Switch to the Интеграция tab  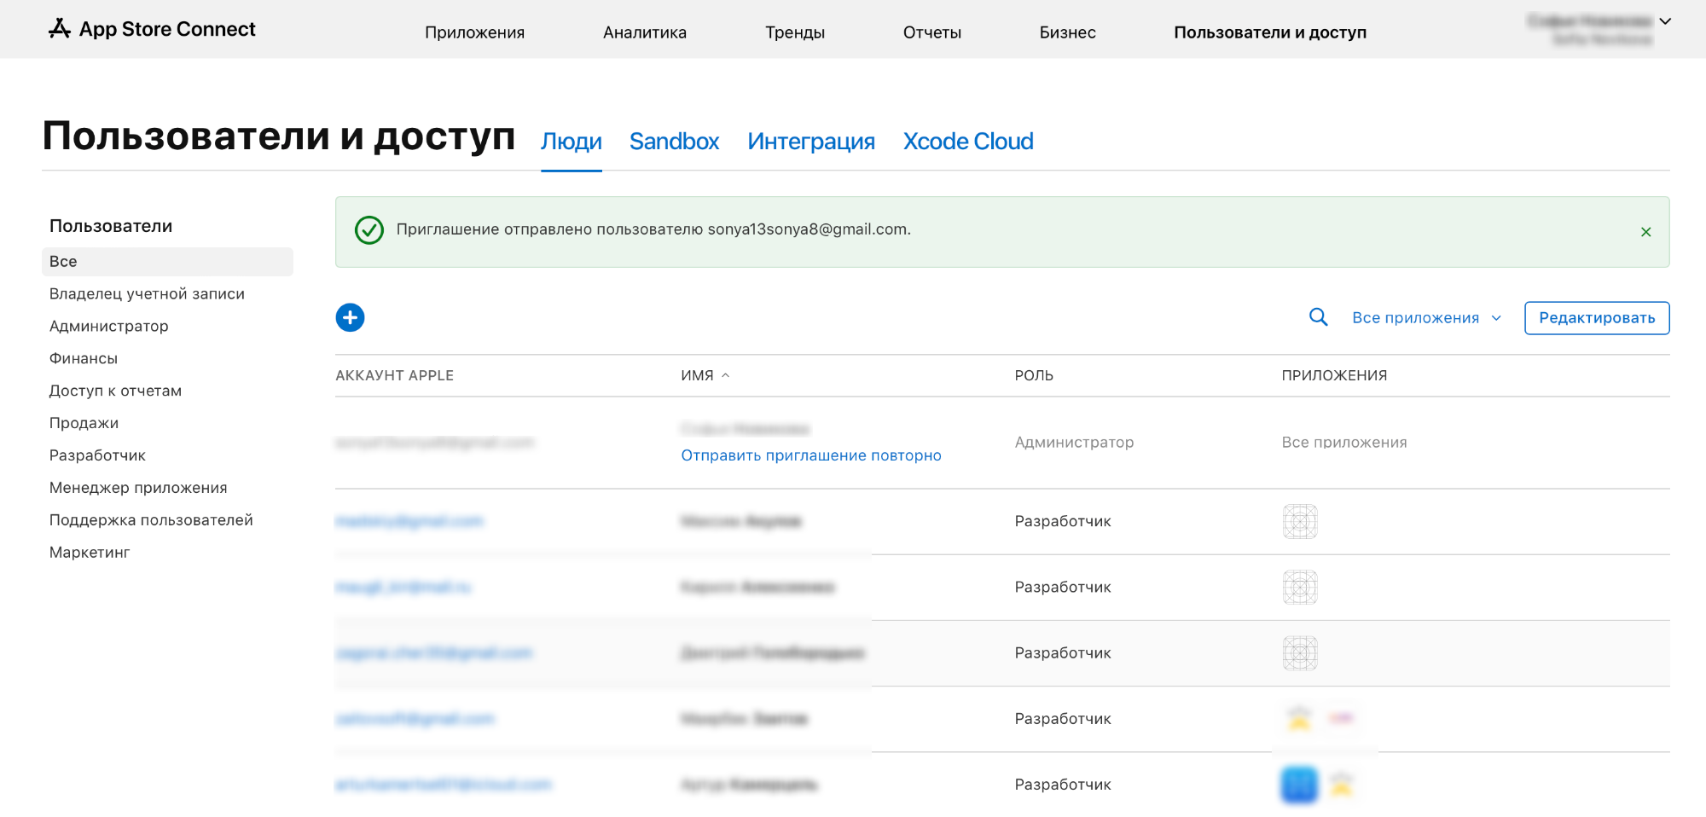(811, 142)
